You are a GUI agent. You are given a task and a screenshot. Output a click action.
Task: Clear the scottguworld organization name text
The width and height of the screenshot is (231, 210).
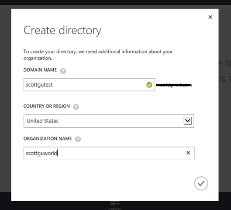188,153
